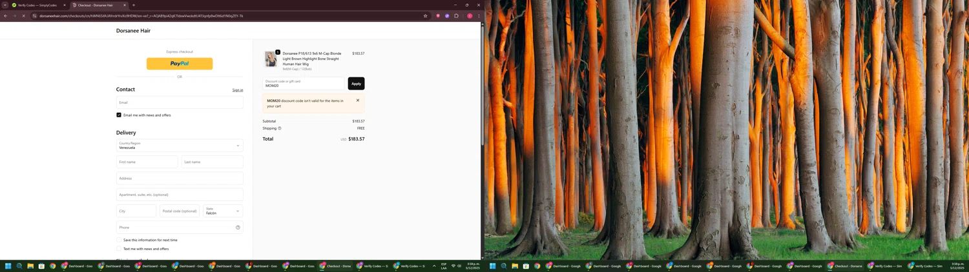Click the Apartment, suite, etc. field
The image size is (969, 272).
(180, 195)
